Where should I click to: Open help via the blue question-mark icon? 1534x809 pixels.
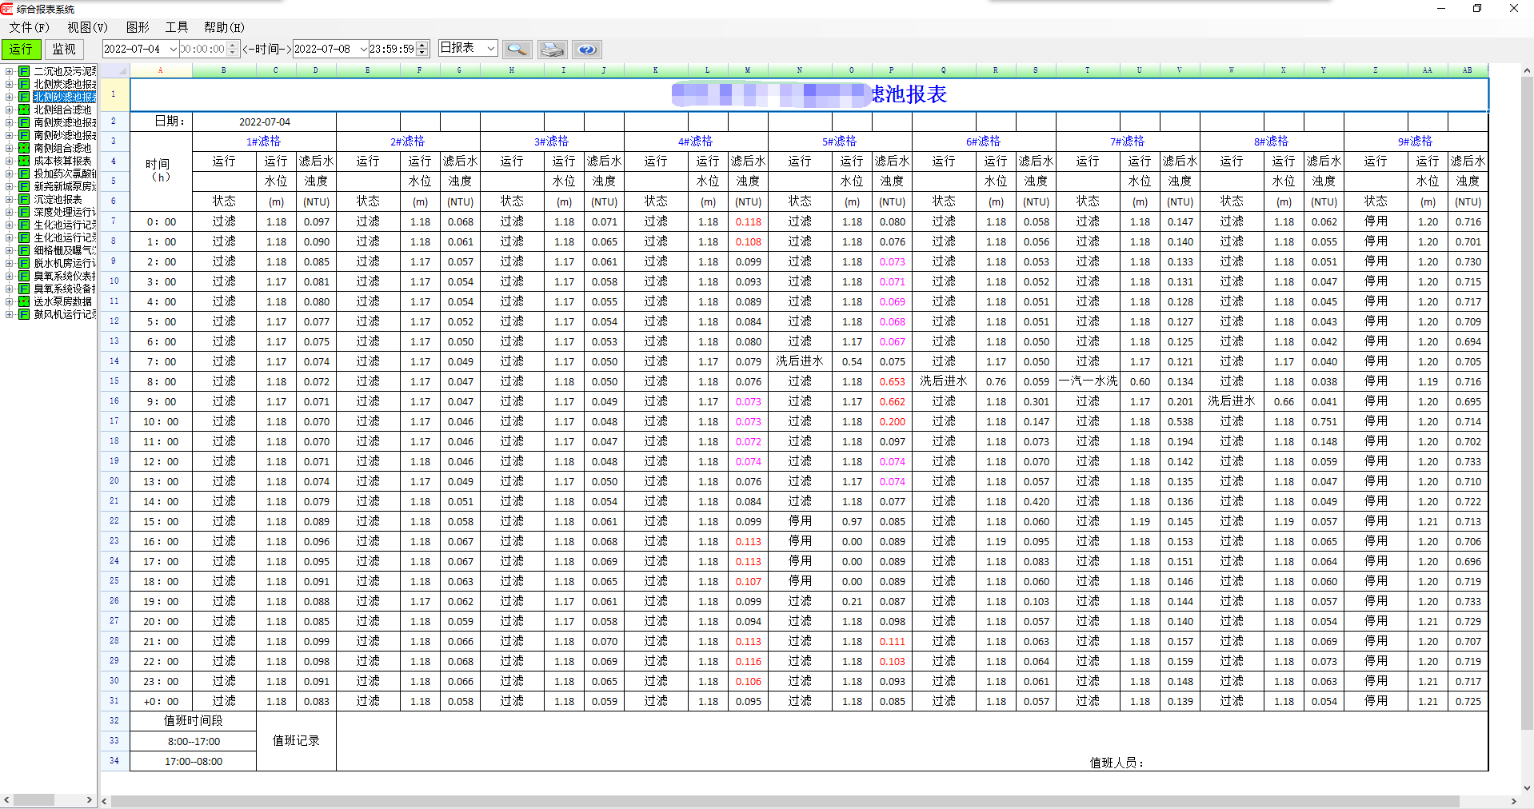(587, 50)
